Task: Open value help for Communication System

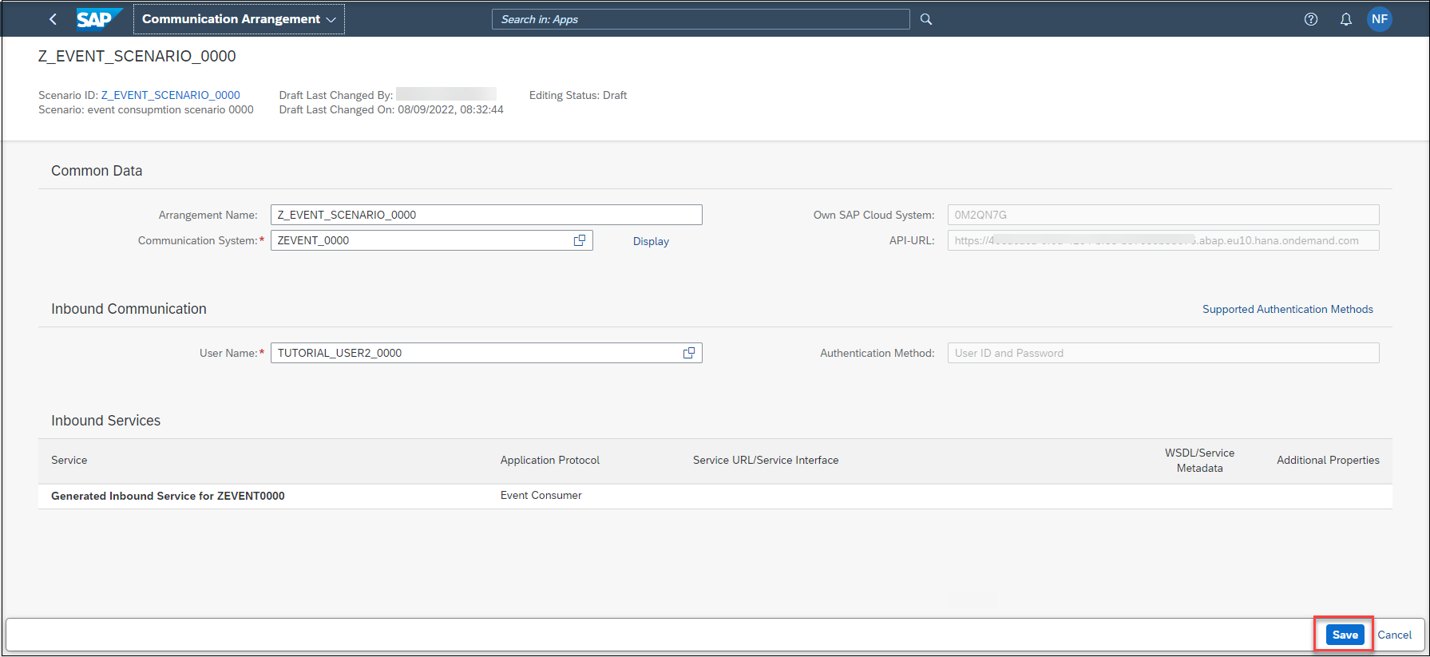Action: point(580,240)
